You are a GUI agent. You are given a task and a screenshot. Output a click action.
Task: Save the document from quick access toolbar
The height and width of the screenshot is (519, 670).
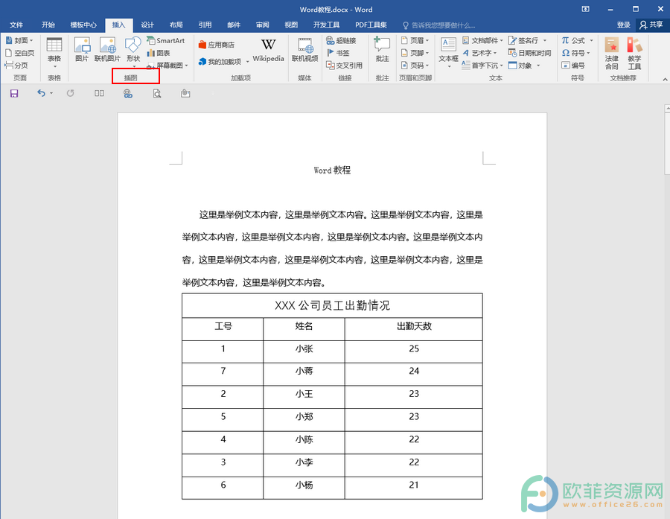pos(14,94)
